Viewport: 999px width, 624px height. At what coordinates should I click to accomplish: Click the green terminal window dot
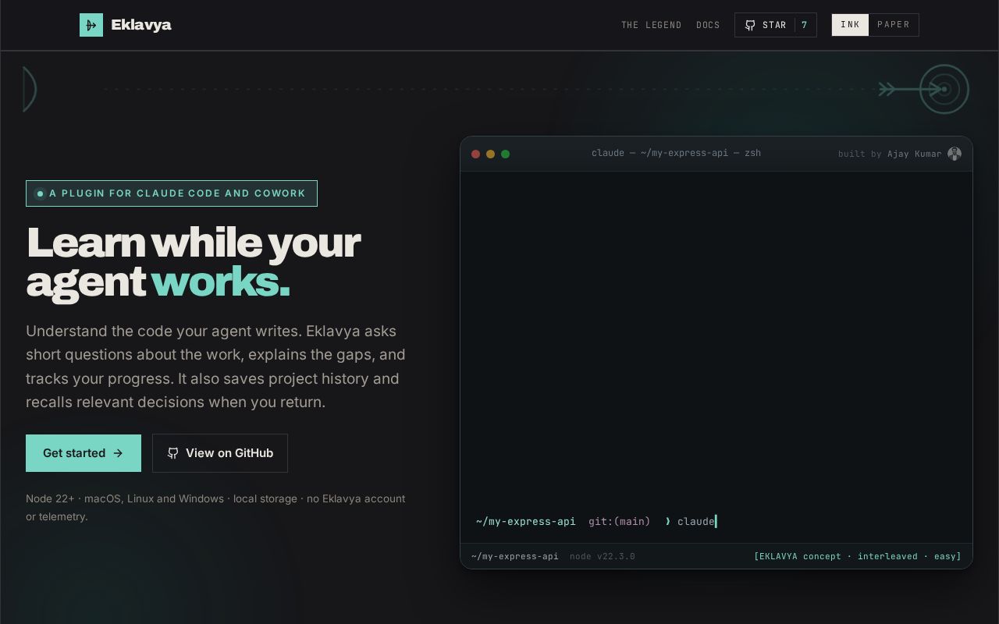[x=505, y=154]
